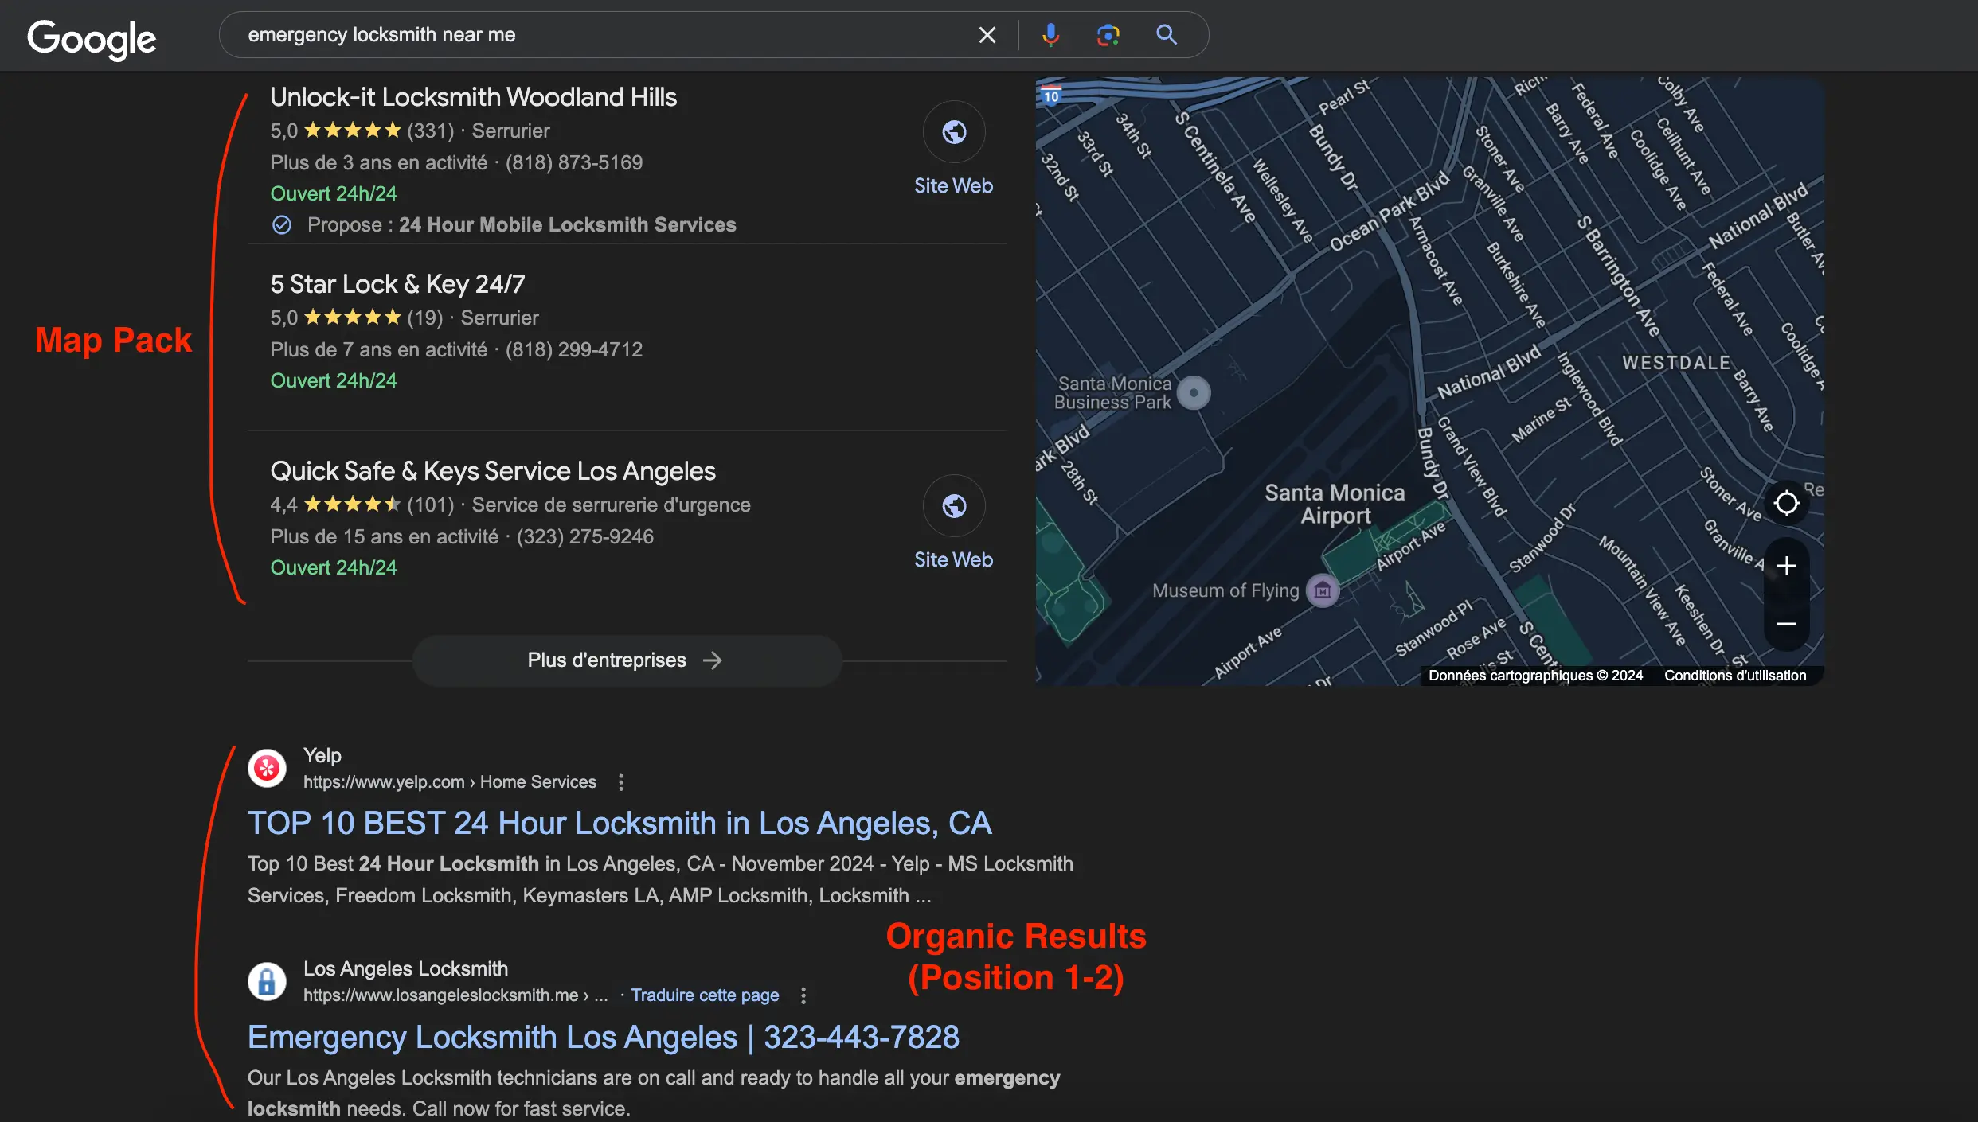
Task: Click Interstate 10 shield on map
Action: (1051, 96)
